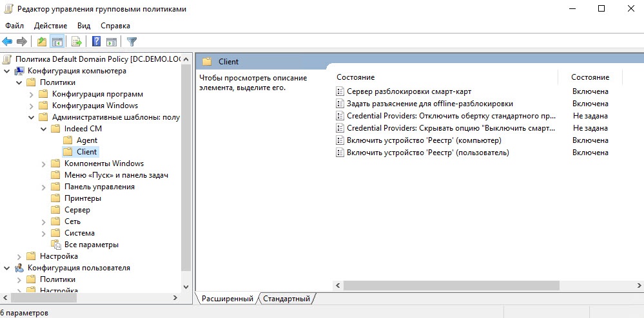
Task: Expand the 'Конфигурация программ' tree node
Action: [x=31, y=94]
